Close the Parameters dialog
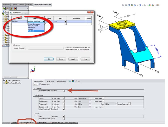Screen dimensions: 168x127 pos(90,12)
